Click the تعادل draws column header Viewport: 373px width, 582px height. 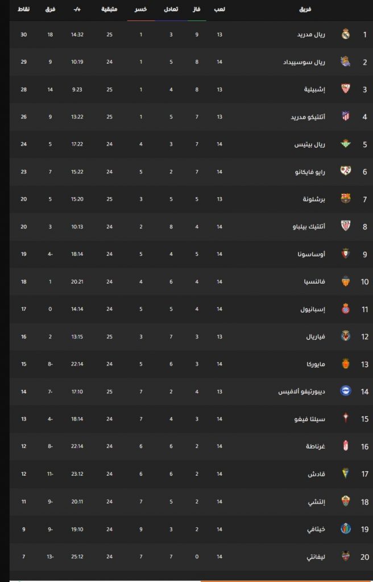pos(171,9)
